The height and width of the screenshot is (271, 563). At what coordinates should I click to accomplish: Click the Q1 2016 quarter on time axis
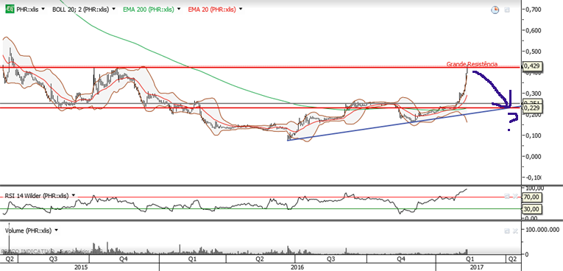pos(193,258)
